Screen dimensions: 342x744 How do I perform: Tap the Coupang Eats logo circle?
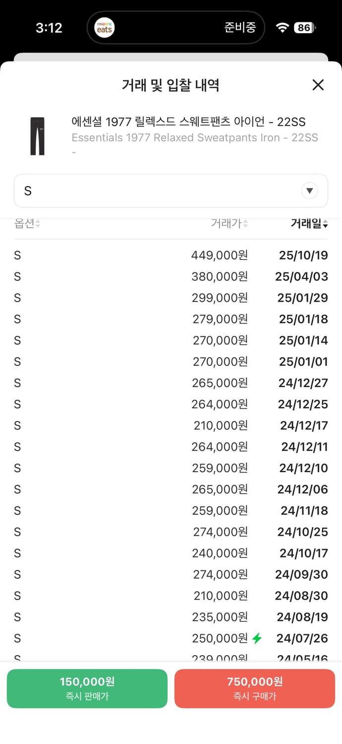(x=103, y=27)
